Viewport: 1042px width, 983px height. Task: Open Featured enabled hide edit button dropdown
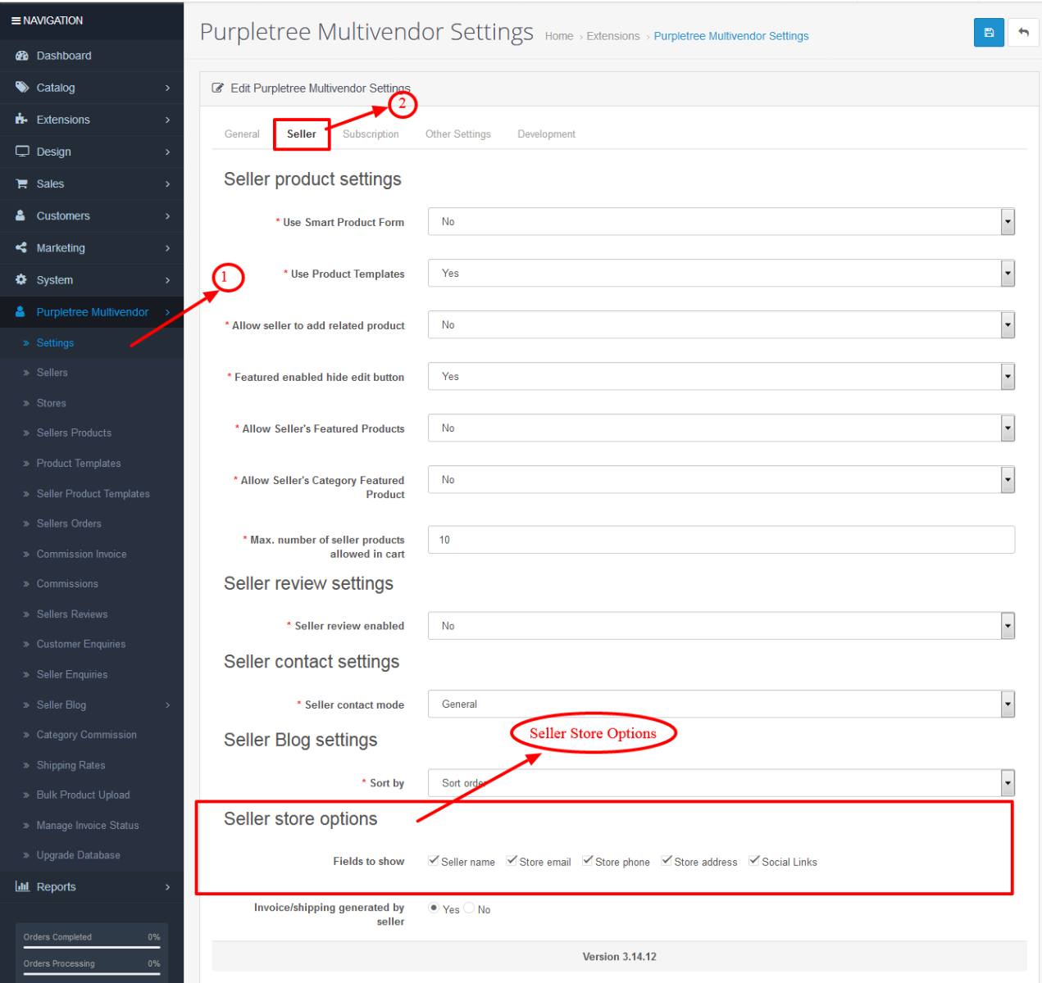721,376
